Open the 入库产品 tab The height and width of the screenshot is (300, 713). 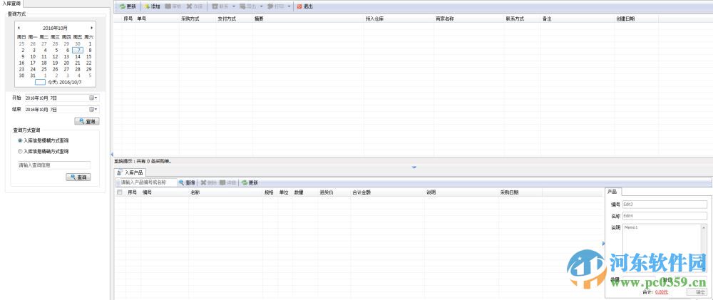130,172
